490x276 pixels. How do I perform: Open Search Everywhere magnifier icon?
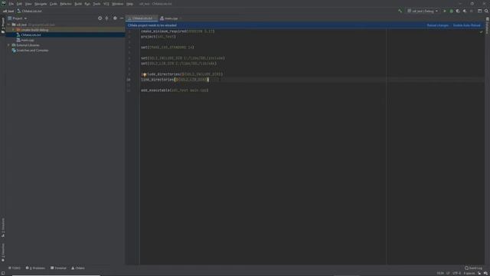(487, 11)
